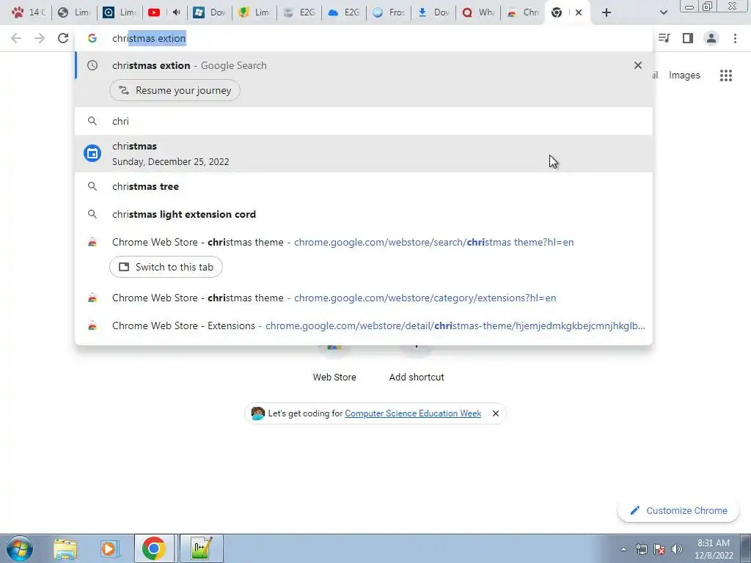The image size is (751, 563).
Task: Switch to the 'Chr' Web Store tab
Action: [523, 12]
